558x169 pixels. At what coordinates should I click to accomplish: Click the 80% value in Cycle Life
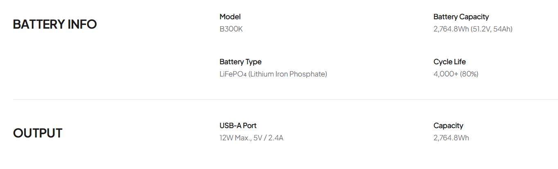[x=469, y=74]
